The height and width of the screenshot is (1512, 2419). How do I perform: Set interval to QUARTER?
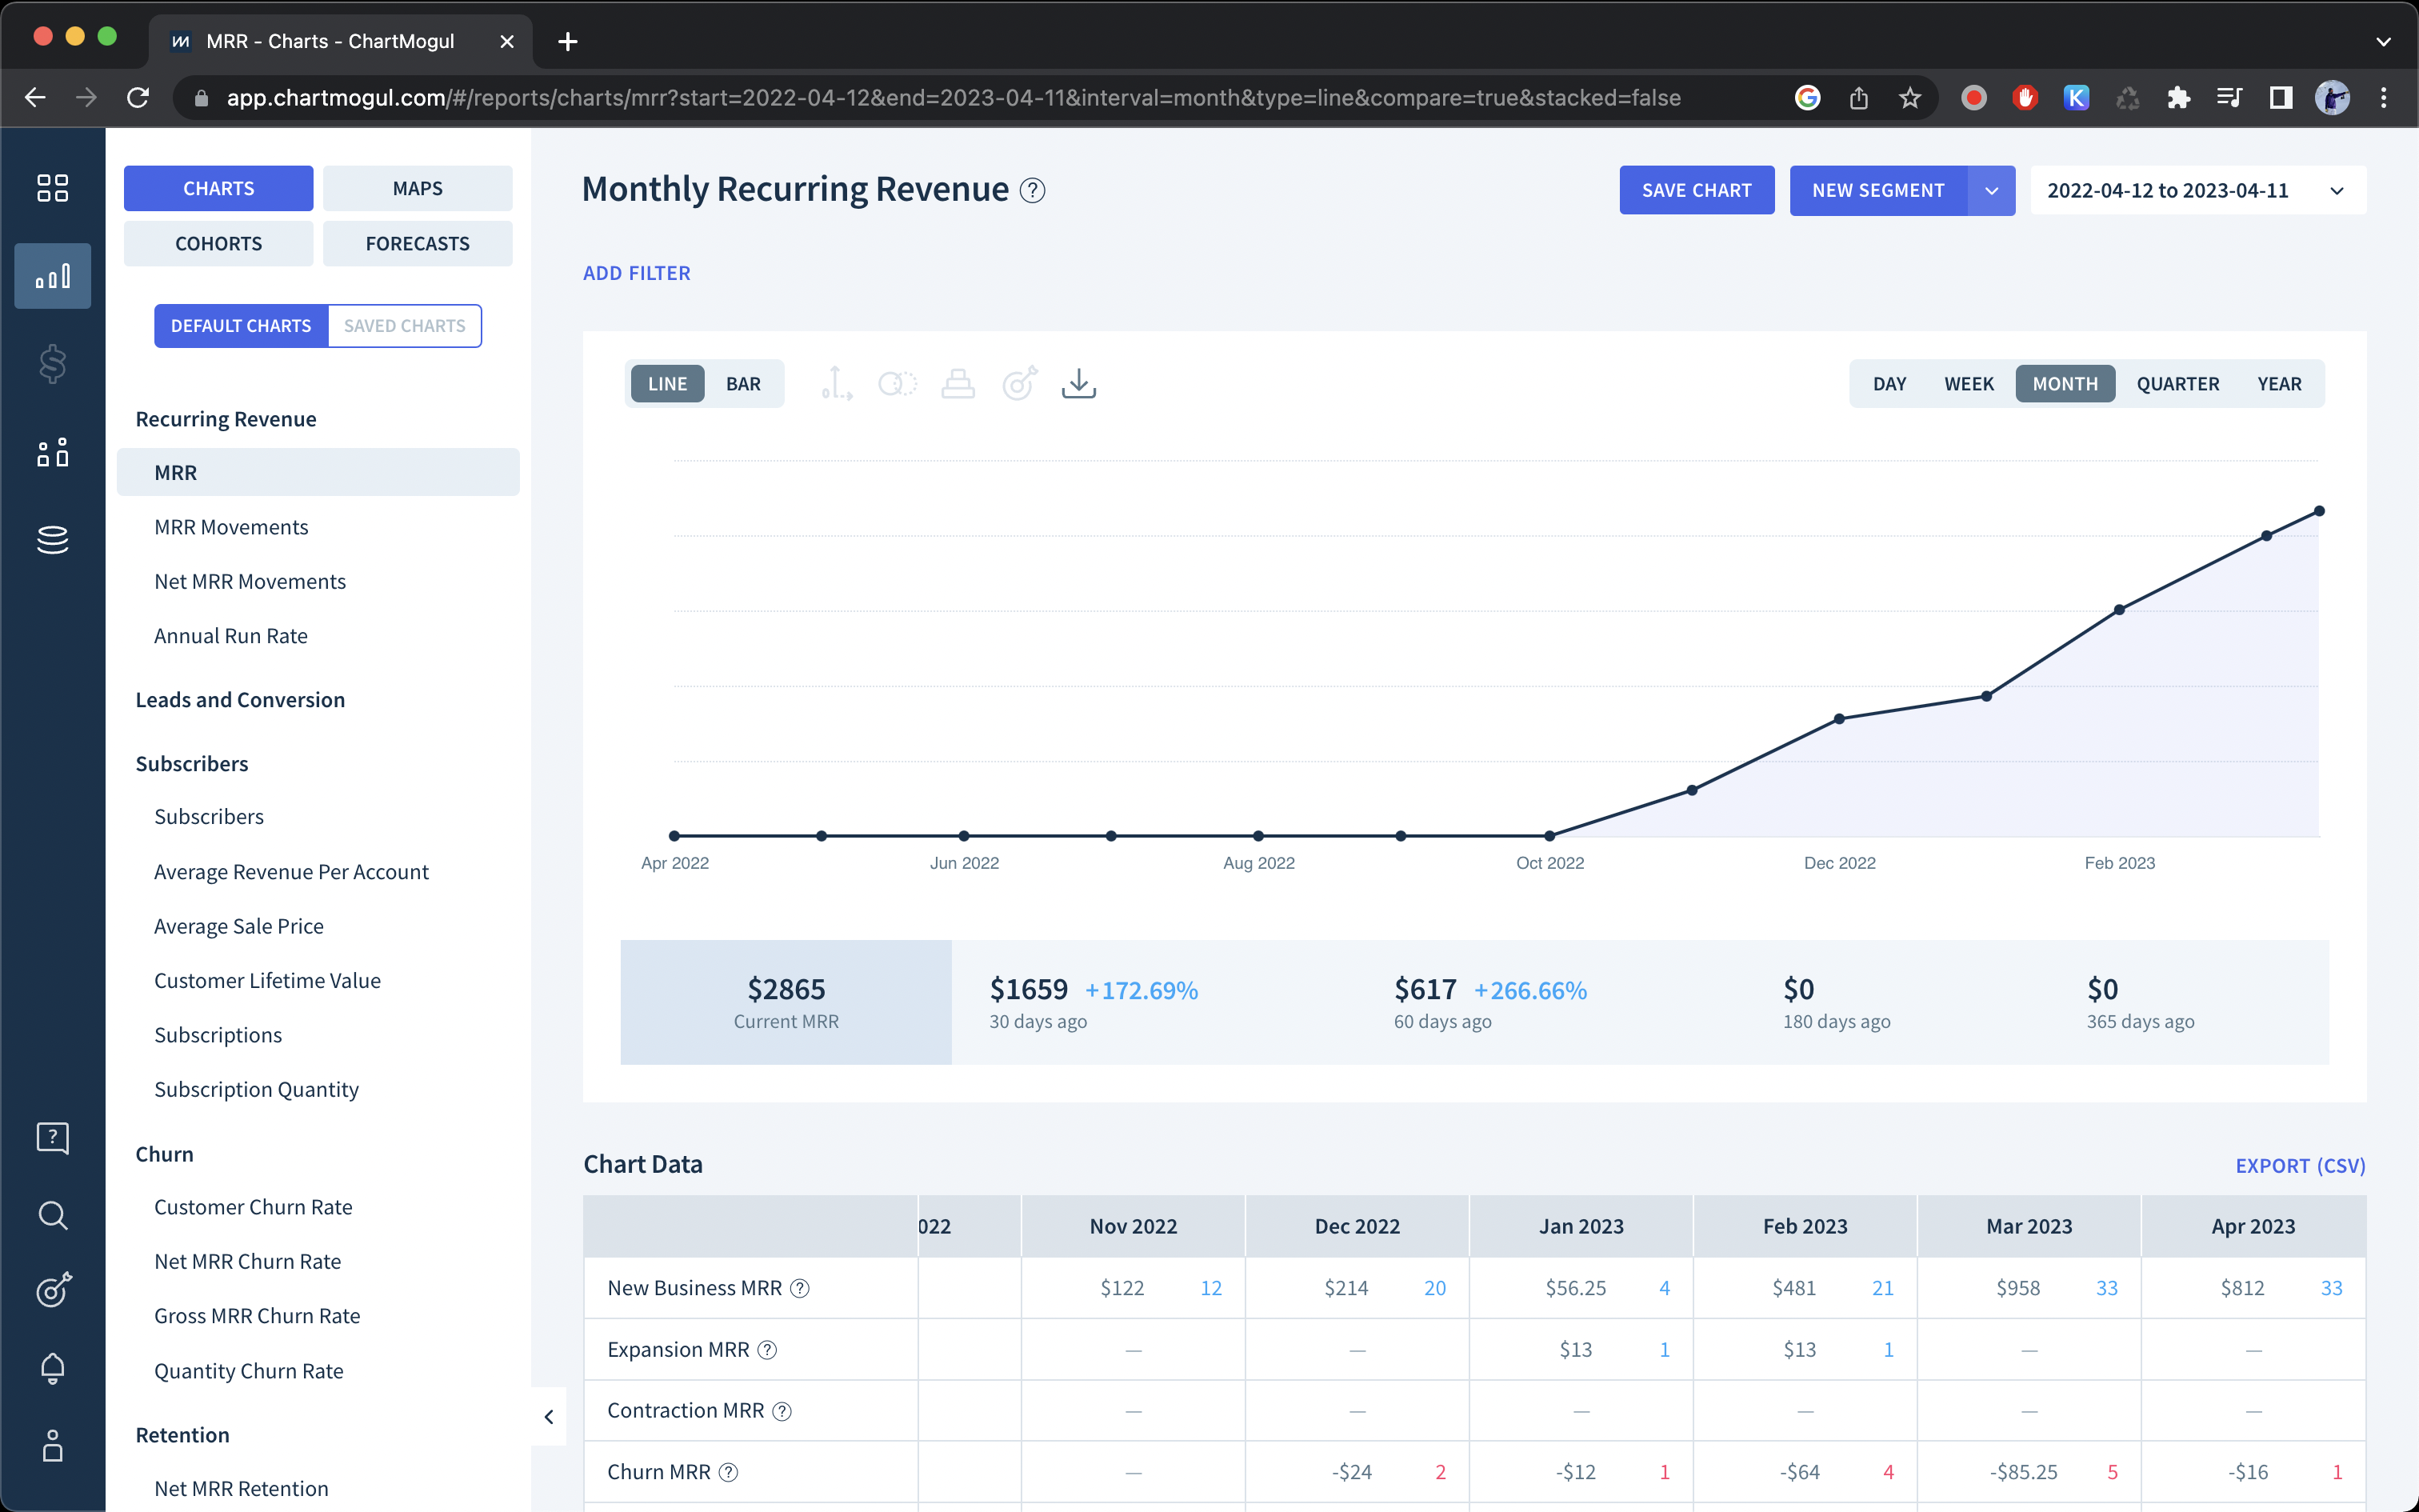2178,383
